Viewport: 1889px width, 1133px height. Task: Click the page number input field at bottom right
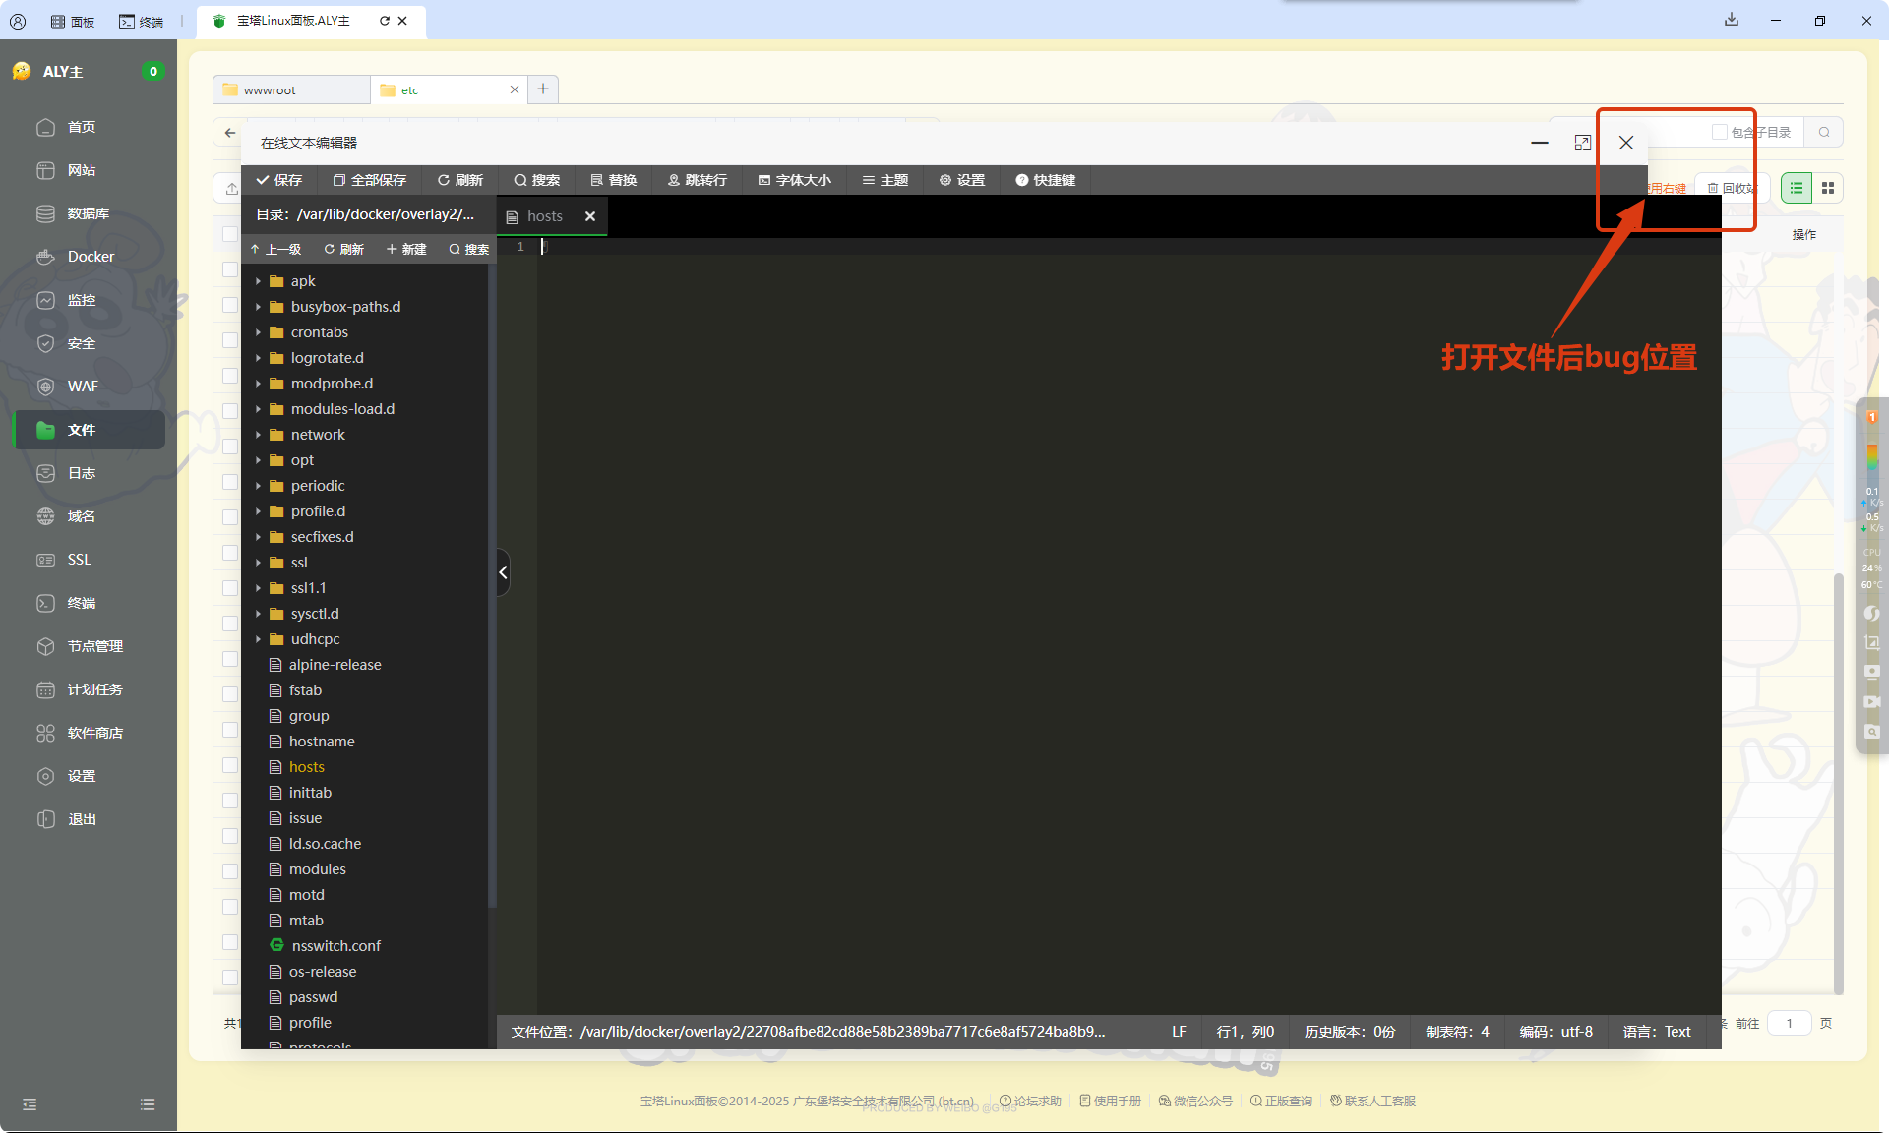(1790, 1023)
